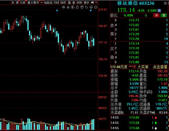The height and width of the screenshot is (131, 169).
Task: Click the green 卖 sell button
Action: [164, 15]
